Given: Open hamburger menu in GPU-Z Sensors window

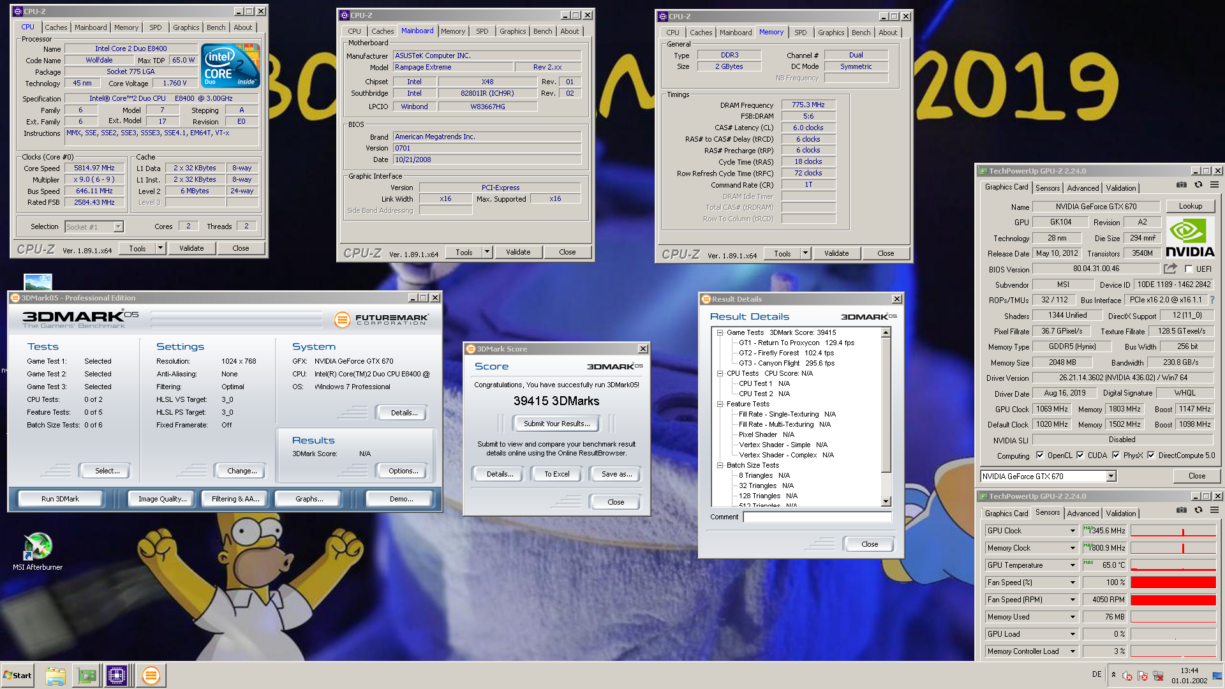Looking at the screenshot, I should tap(1214, 510).
